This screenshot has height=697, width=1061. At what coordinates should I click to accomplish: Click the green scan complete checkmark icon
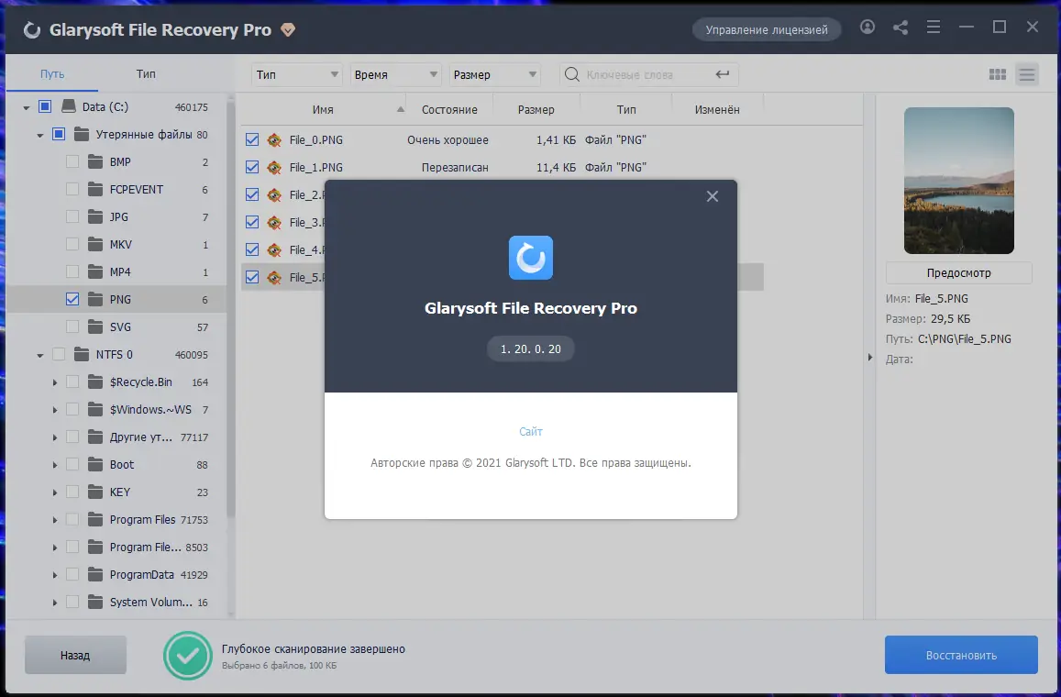tap(187, 655)
